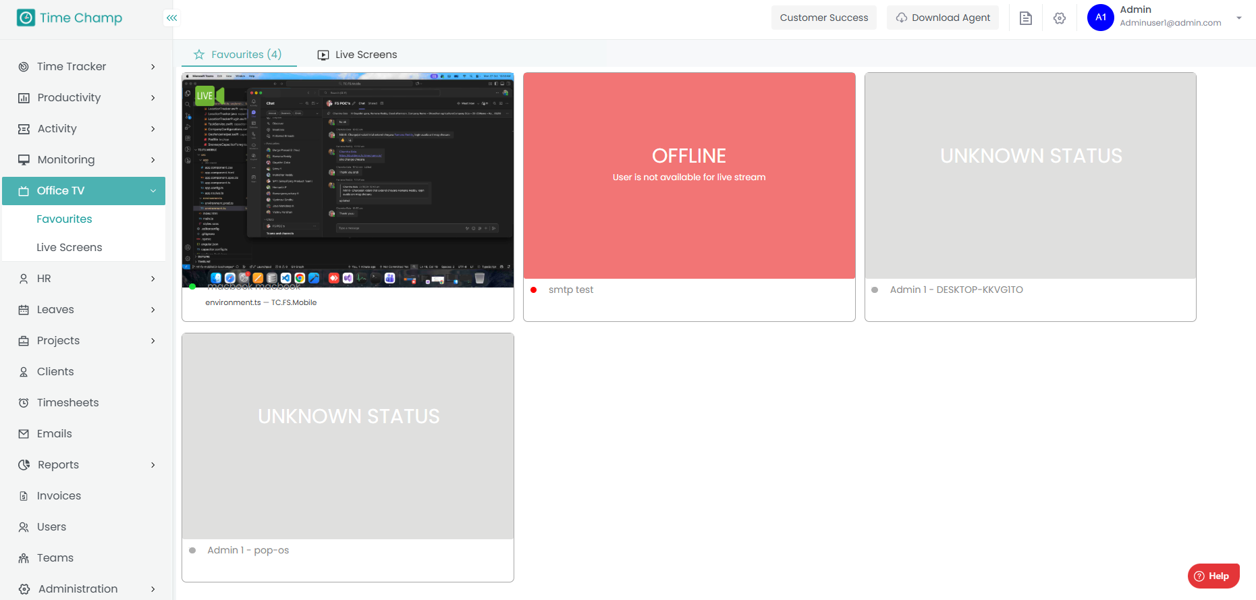Collapse the sidebar using double-chevron icon
1256x600 pixels.
coord(172,18)
